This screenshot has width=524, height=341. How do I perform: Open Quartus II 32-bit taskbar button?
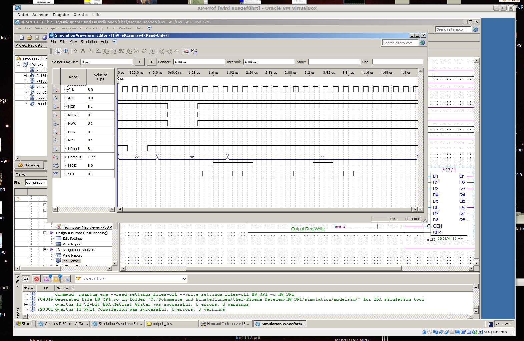[63, 324]
